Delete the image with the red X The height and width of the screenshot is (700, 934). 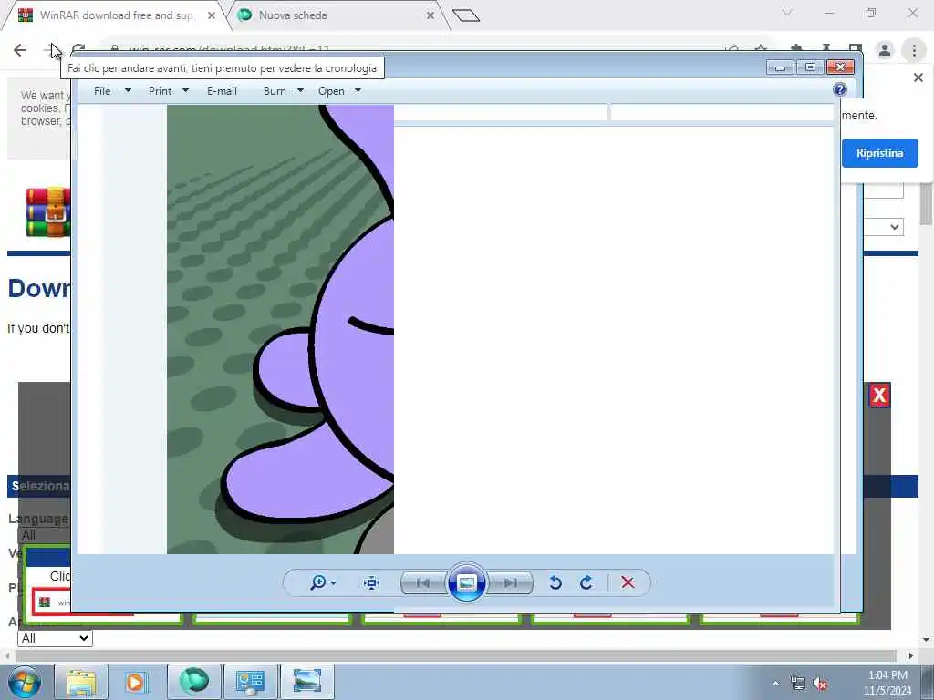(x=628, y=582)
